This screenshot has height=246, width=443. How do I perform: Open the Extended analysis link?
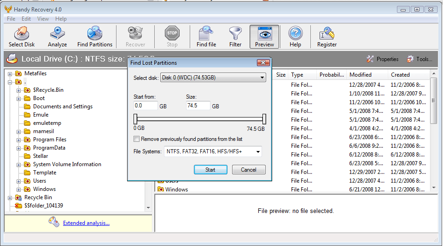pyautogui.click(x=86, y=223)
